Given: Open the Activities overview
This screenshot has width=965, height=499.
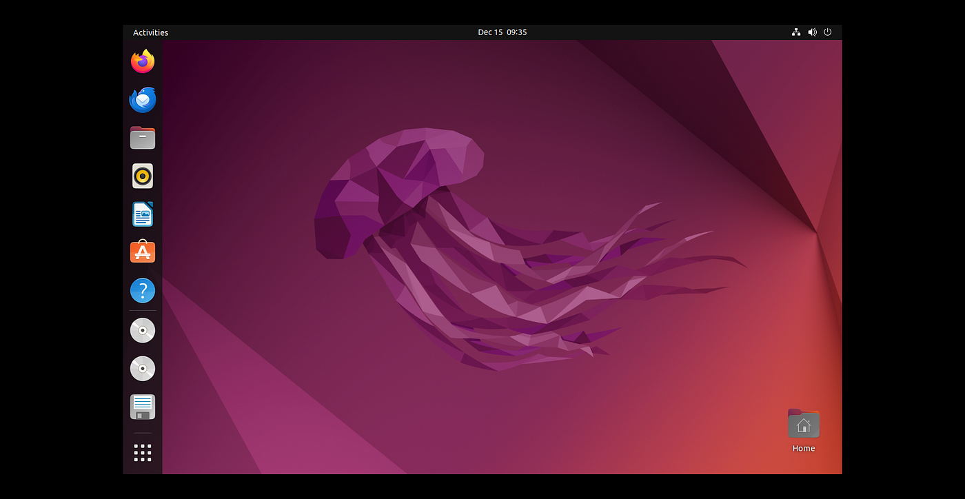Looking at the screenshot, I should tap(150, 32).
